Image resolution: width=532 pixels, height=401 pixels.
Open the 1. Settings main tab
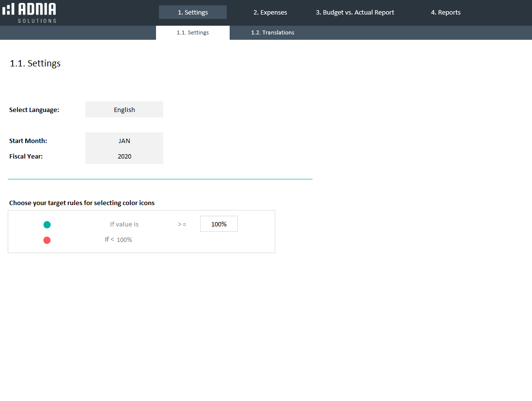[x=193, y=12]
